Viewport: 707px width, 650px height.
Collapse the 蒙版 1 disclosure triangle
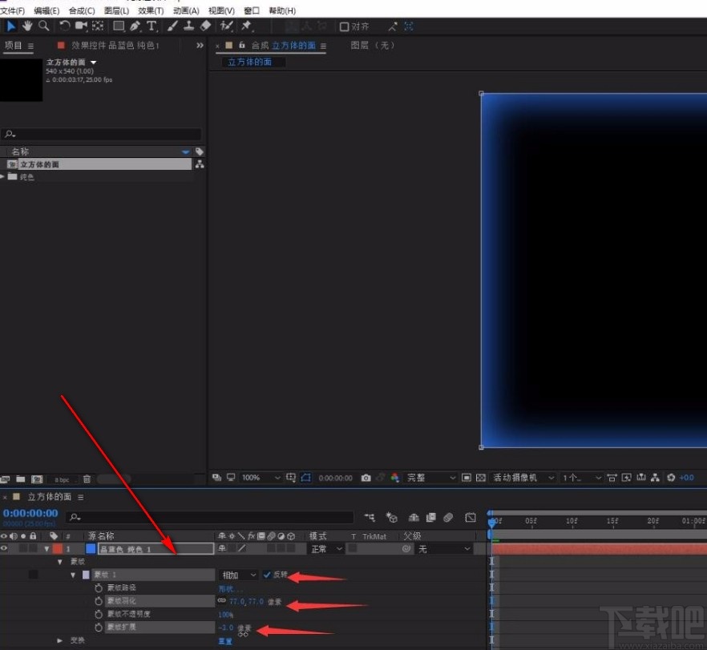[x=74, y=575]
